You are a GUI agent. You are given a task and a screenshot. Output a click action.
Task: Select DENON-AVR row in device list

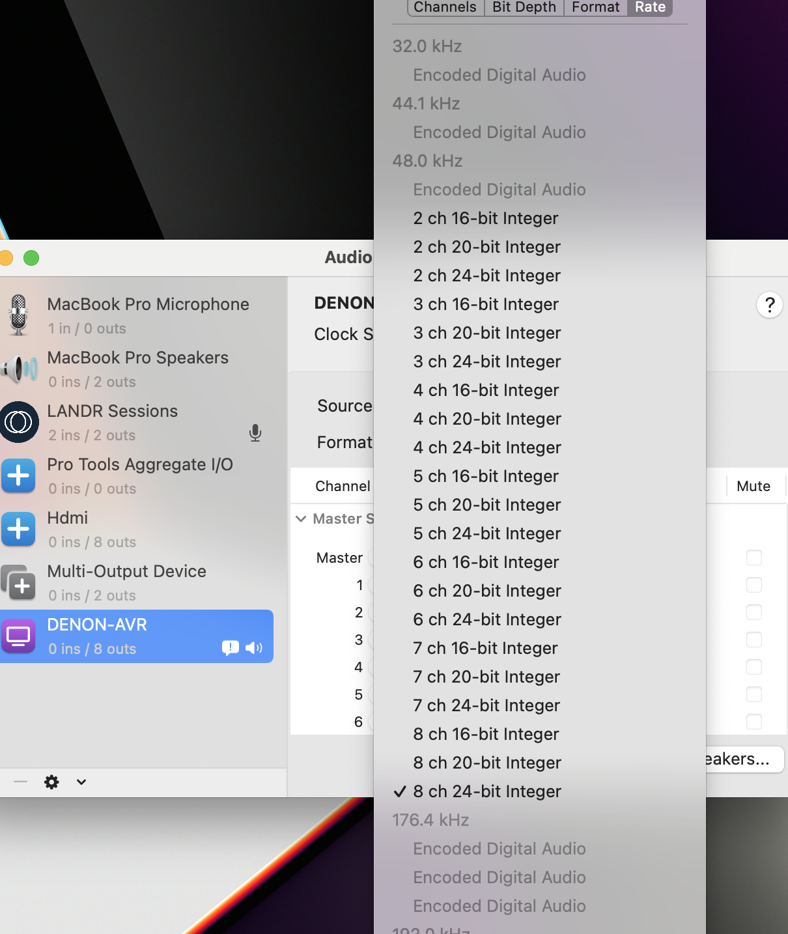(137, 636)
